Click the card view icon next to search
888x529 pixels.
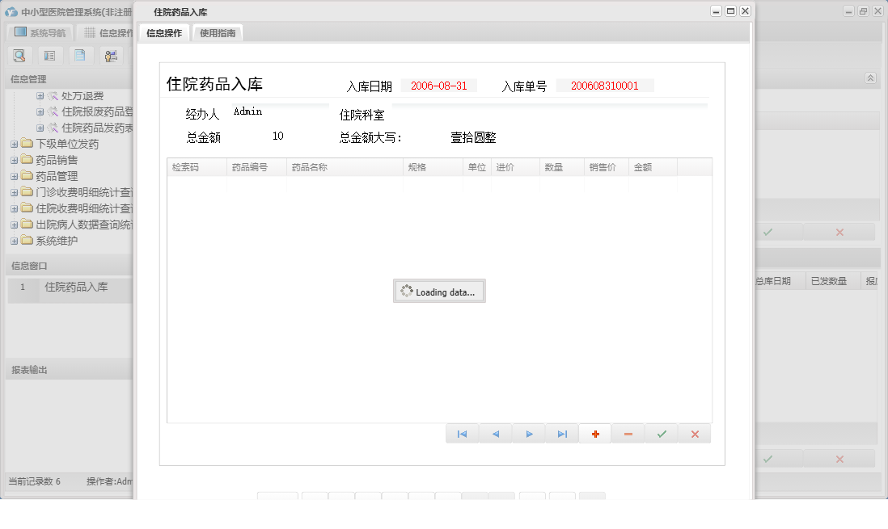pyautogui.click(x=49, y=55)
